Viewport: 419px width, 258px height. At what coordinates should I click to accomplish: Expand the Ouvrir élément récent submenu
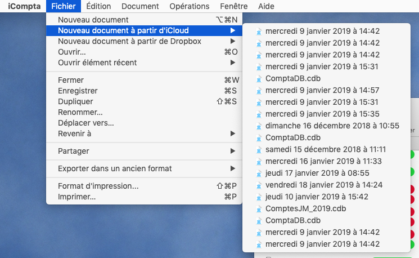point(144,63)
